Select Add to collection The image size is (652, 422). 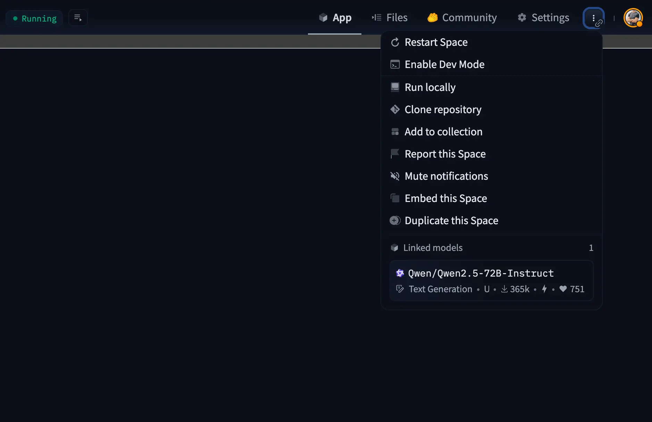pyautogui.click(x=491, y=132)
